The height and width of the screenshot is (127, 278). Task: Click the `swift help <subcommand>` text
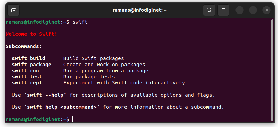pyautogui.click(x=62, y=107)
